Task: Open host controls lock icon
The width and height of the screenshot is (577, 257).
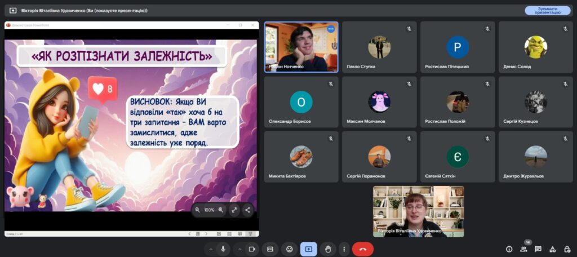Action: click(x=566, y=249)
